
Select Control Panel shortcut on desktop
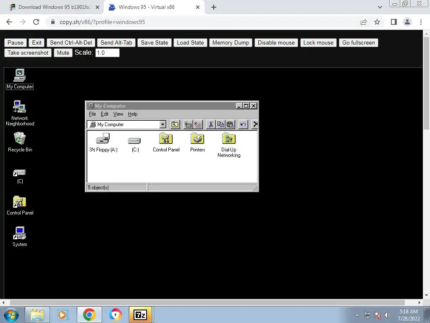point(20,205)
